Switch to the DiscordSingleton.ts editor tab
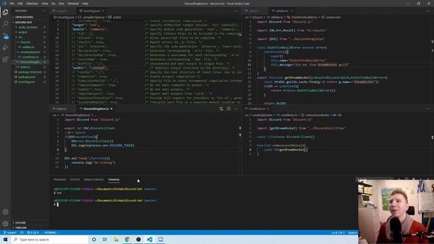Image resolution: width=434 pixels, height=244 pixels. click(x=96, y=108)
